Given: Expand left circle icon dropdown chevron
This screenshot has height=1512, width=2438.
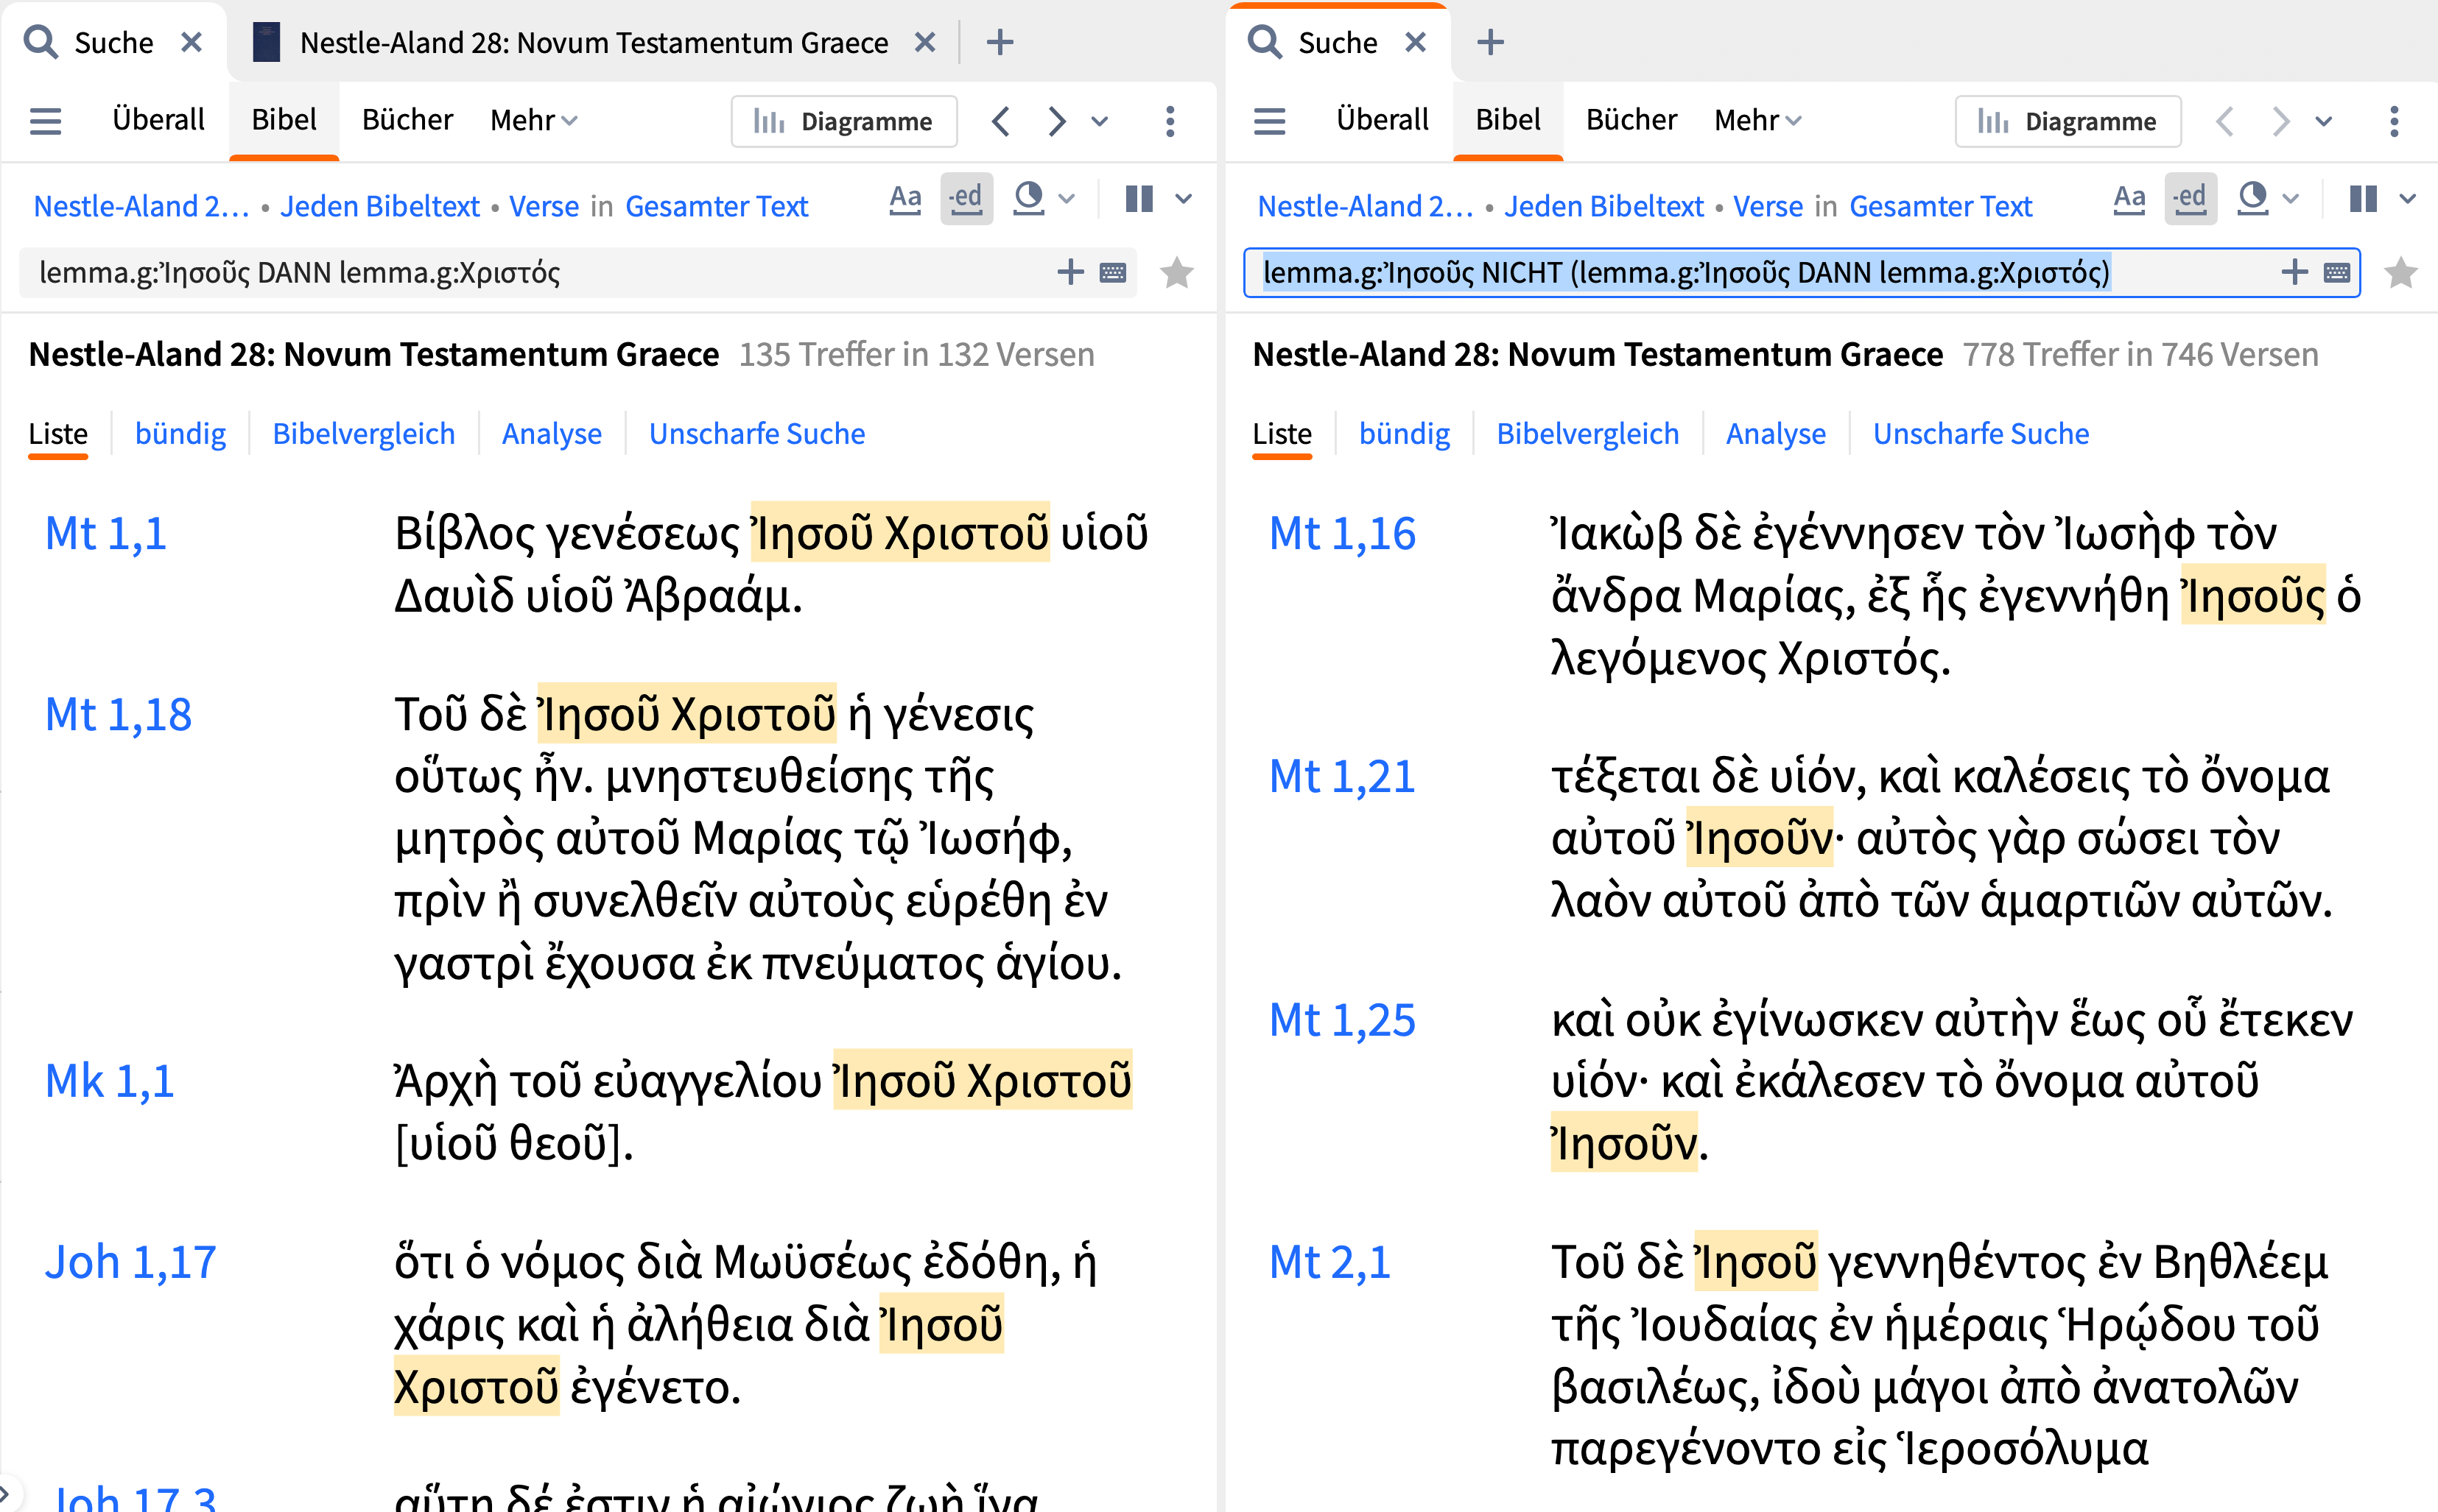Looking at the screenshot, I should click(1067, 198).
